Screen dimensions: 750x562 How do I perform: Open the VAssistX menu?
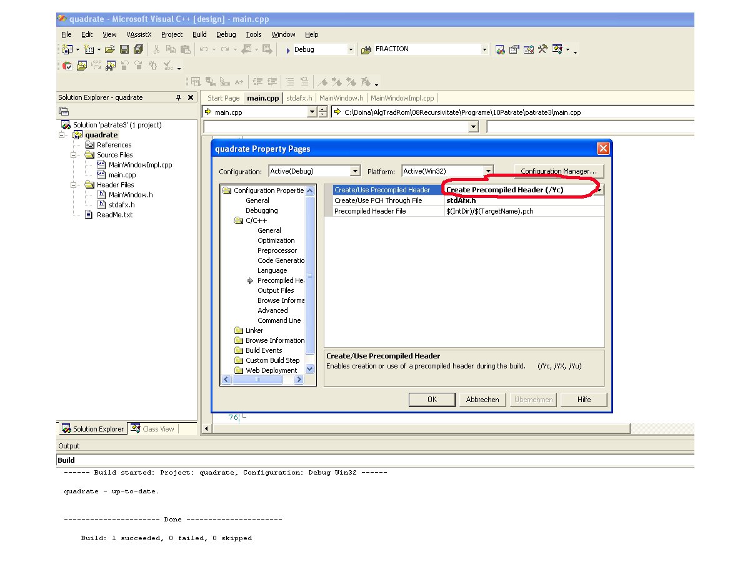point(139,34)
